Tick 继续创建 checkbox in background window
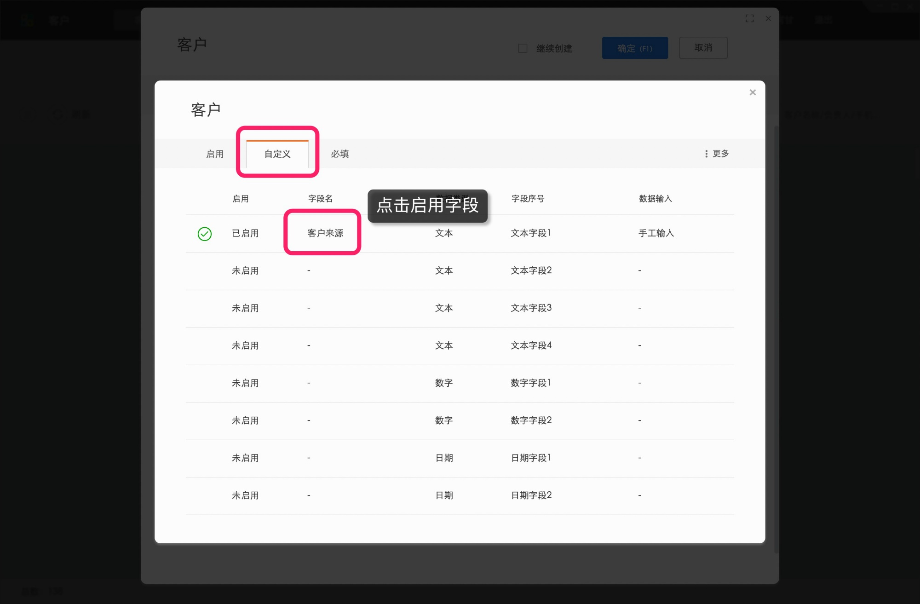The width and height of the screenshot is (920, 604). [x=523, y=48]
